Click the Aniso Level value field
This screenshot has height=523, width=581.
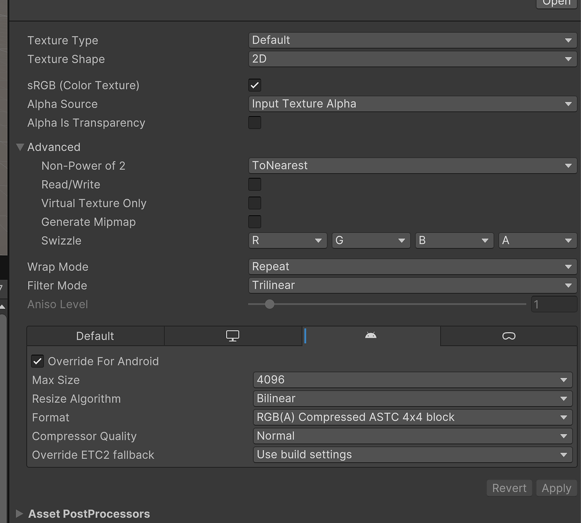pyautogui.click(x=554, y=304)
